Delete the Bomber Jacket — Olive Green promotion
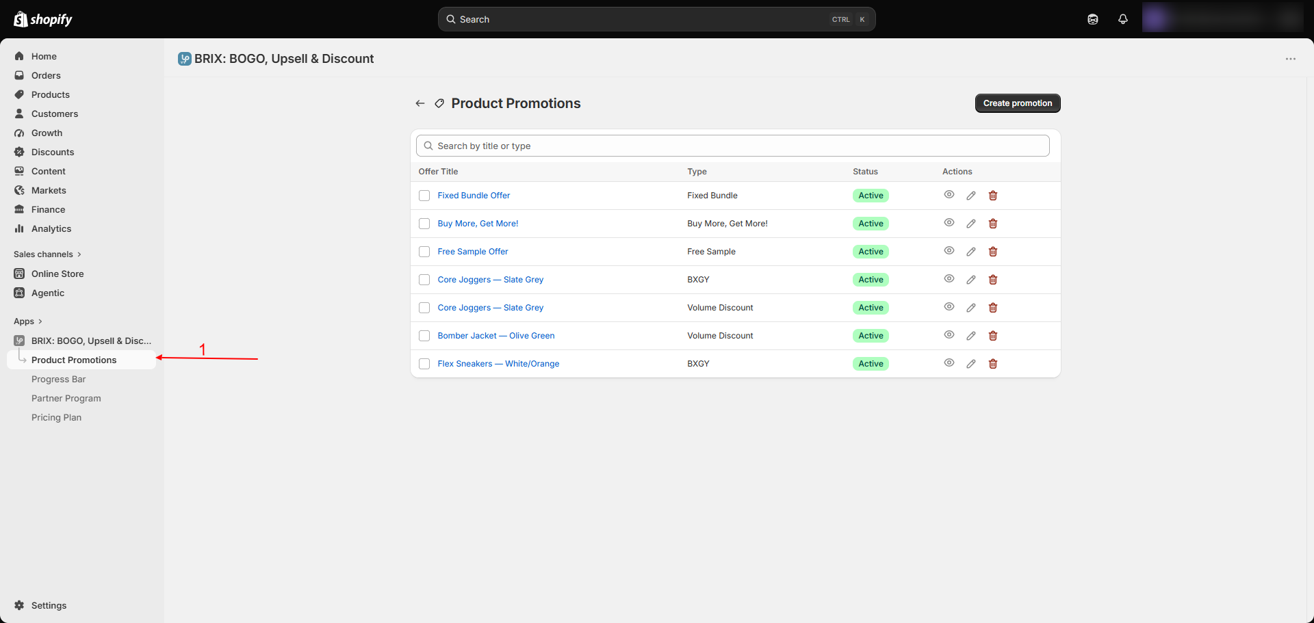Viewport: 1314px width, 623px height. (x=993, y=336)
